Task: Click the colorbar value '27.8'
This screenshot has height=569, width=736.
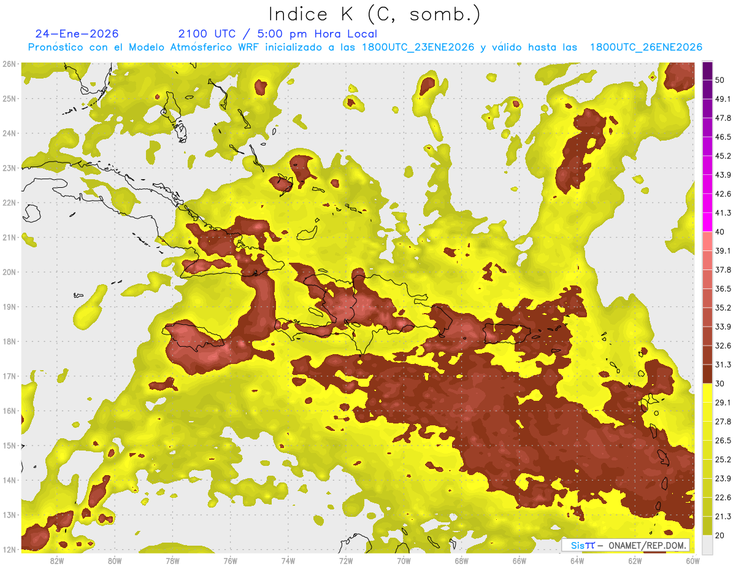Action: coord(723,421)
